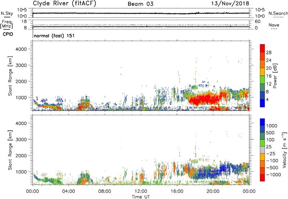Click the grey segment of Velocity colorbar

point(262,150)
